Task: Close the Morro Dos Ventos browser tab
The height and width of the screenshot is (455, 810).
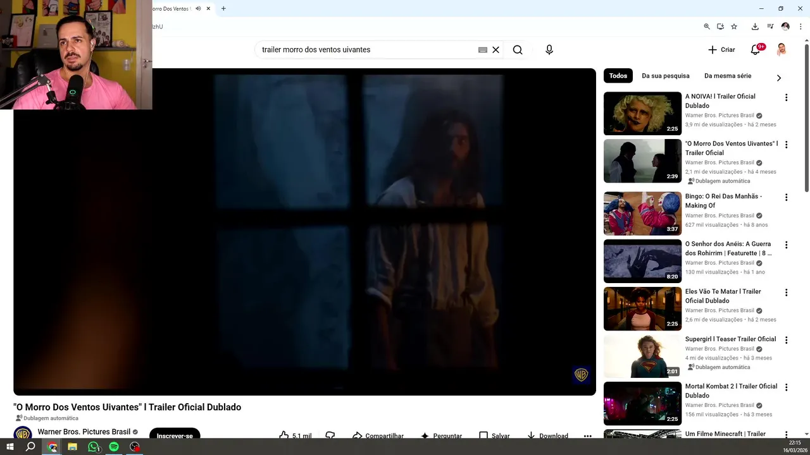Action: pyautogui.click(x=208, y=9)
